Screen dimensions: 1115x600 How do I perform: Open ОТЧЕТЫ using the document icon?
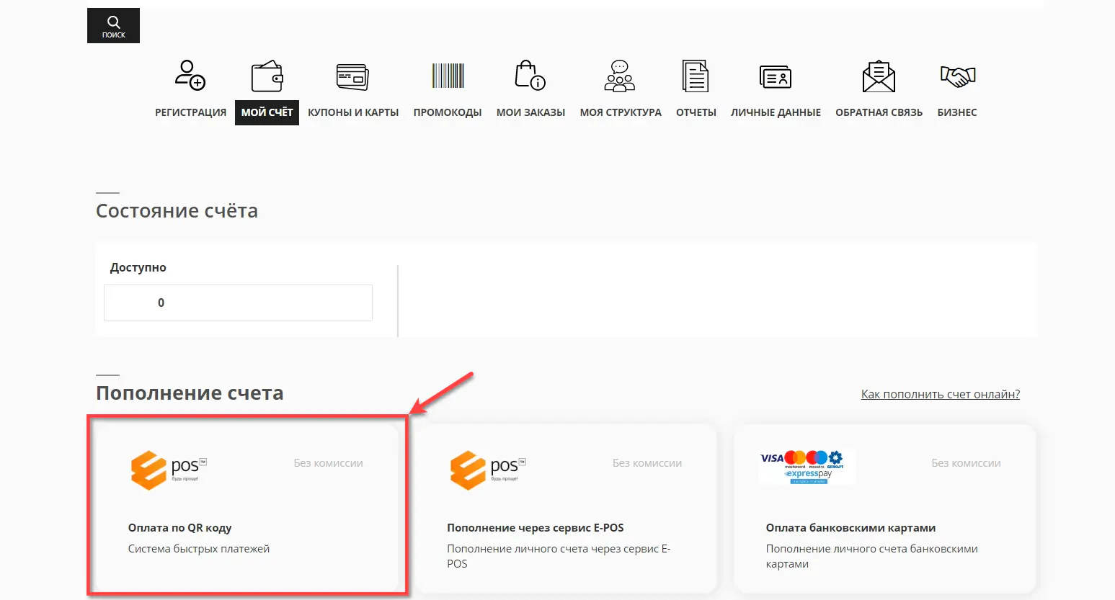click(695, 75)
